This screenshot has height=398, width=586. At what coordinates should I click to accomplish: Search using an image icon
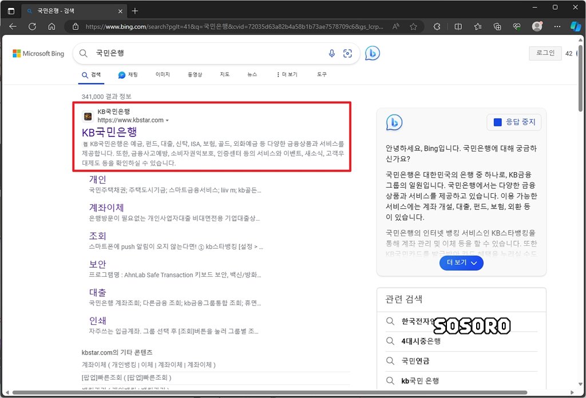pos(347,53)
